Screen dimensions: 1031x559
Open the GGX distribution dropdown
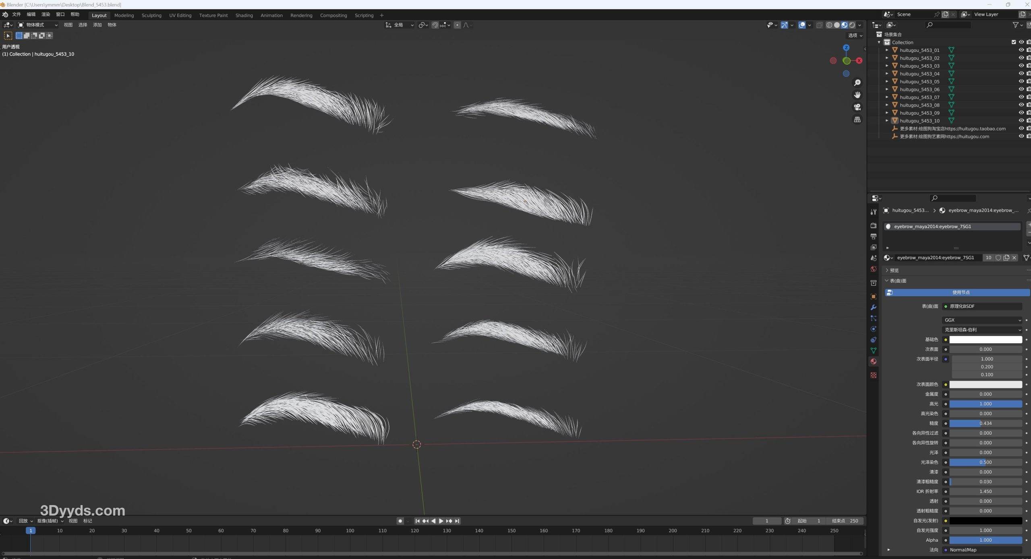(x=982, y=320)
